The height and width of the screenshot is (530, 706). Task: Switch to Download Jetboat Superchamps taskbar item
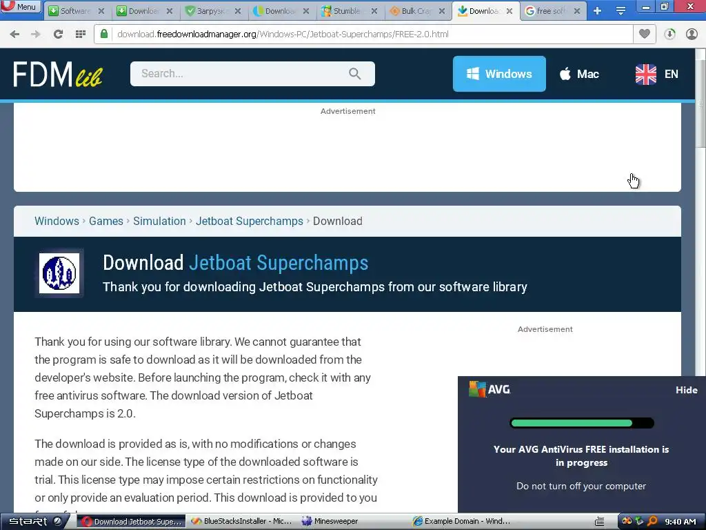pos(132,522)
